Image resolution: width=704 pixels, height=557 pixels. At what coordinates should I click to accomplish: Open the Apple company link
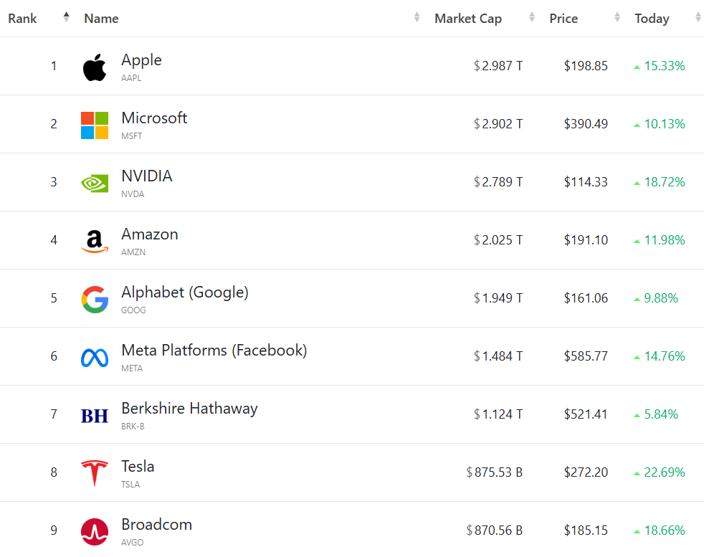point(141,60)
